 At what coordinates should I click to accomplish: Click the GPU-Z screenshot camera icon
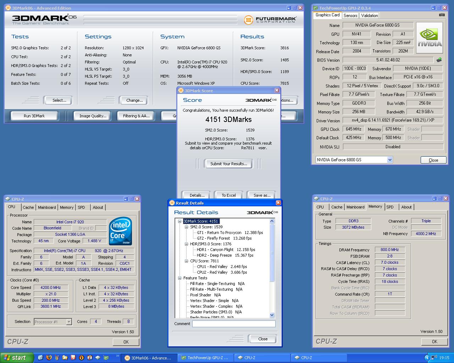click(442, 15)
